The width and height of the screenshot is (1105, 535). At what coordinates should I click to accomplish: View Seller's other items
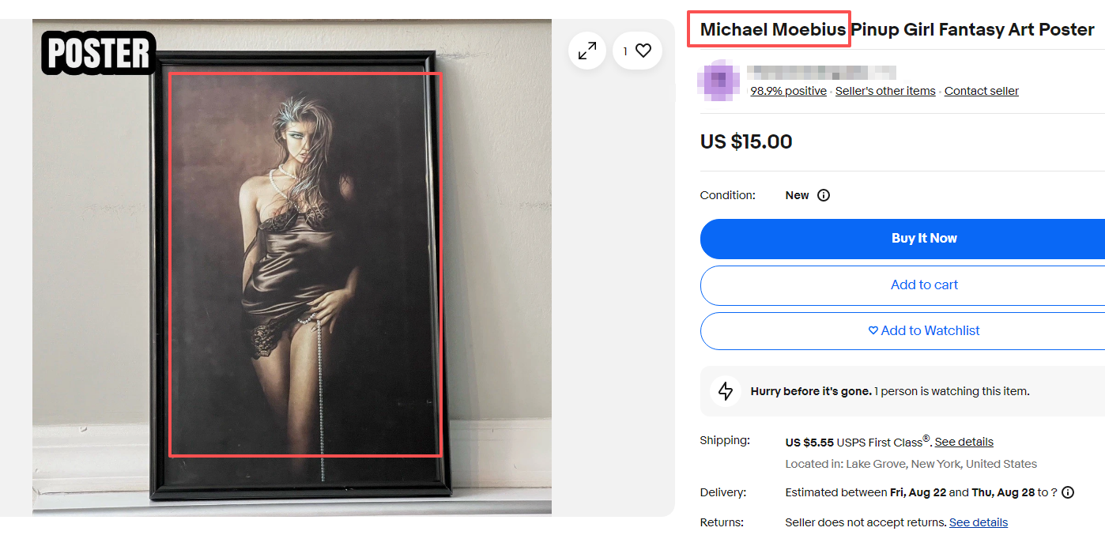[x=885, y=91]
